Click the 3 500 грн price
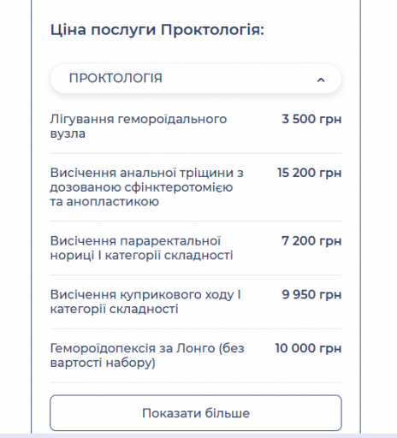397x438 pixels. tap(311, 119)
